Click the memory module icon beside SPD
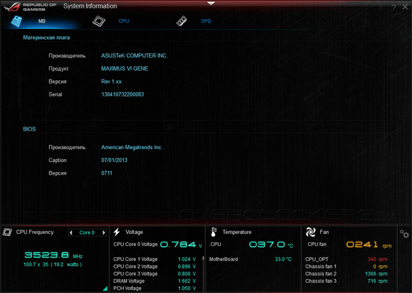The height and width of the screenshot is (293, 412). [182, 21]
